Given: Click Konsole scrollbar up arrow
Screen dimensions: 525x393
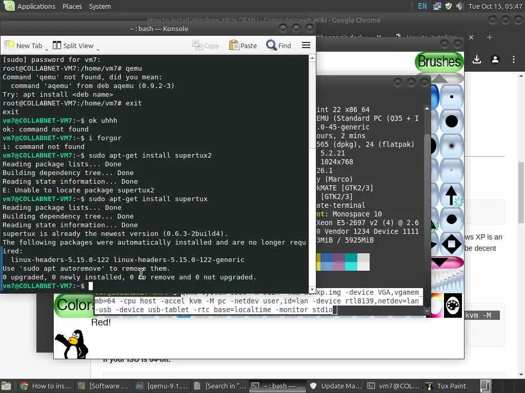Looking at the screenshot, I should coord(312,58).
